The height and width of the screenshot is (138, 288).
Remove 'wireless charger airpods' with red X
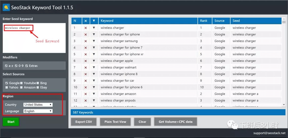[x=86, y=101]
